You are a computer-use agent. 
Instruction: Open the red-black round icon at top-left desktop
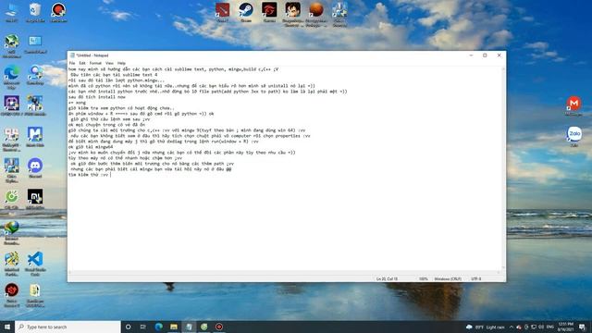pos(58,12)
